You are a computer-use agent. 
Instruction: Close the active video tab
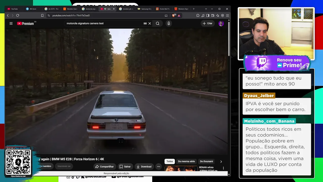pos(114,9)
